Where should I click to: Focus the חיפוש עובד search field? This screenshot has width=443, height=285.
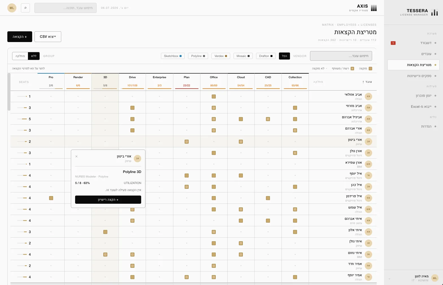coord(341,56)
